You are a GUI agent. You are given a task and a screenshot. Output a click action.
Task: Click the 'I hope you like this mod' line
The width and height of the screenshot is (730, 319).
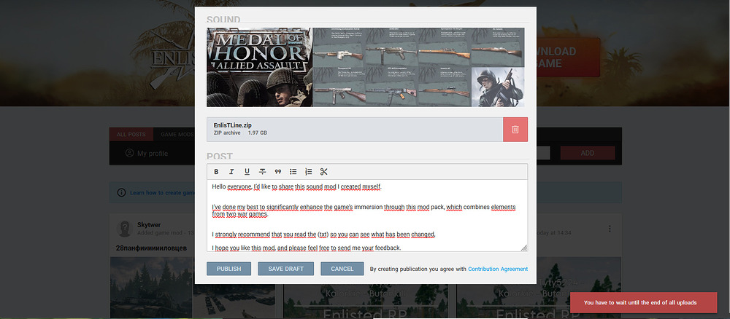click(307, 248)
